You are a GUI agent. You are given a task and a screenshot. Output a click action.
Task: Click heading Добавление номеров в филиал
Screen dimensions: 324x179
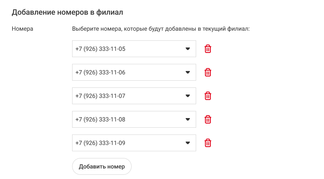coord(67,13)
